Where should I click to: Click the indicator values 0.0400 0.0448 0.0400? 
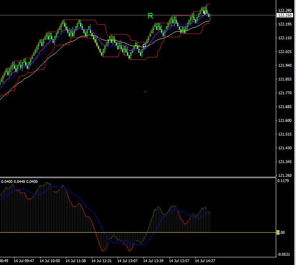[19, 182]
